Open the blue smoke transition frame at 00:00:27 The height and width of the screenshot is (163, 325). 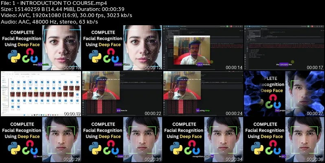(x=284, y=93)
